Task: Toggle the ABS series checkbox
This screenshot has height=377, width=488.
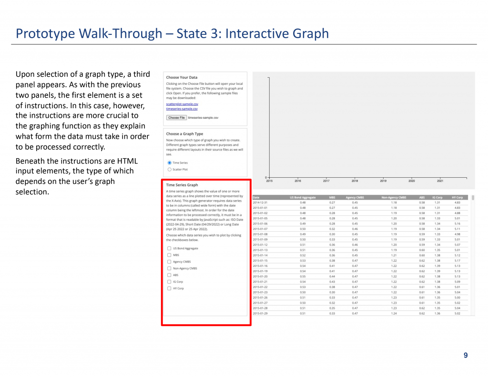Action: [169, 275]
